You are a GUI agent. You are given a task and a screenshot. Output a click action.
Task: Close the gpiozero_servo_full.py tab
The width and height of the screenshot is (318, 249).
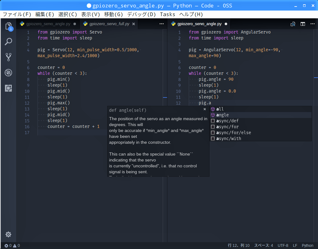(x=134, y=24)
